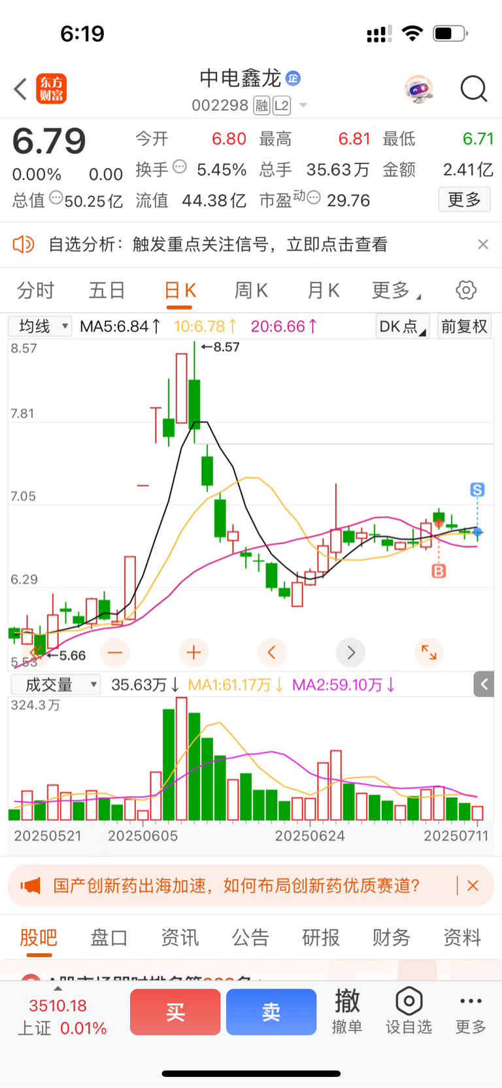Close the 创新药 promo banner
The width and height of the screenshot is (502, 1088).
click(x=473, y=886)
